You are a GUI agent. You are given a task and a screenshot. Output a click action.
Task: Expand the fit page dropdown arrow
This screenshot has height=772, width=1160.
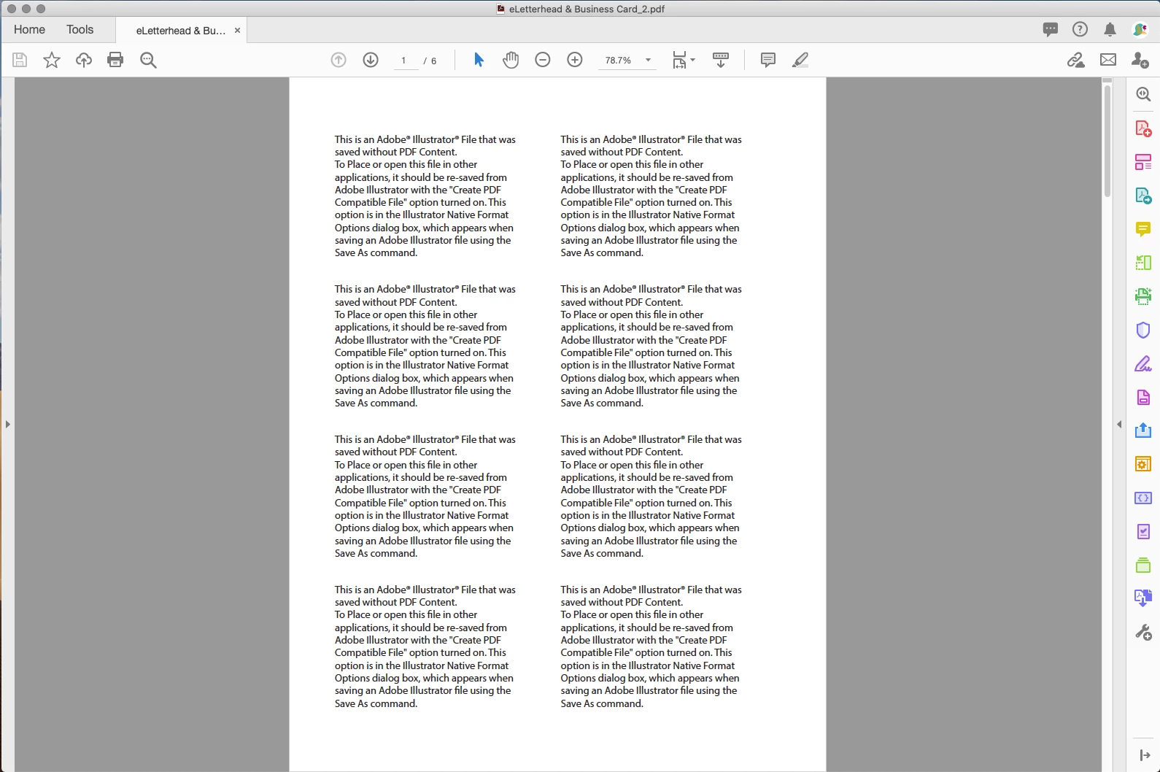692,60
